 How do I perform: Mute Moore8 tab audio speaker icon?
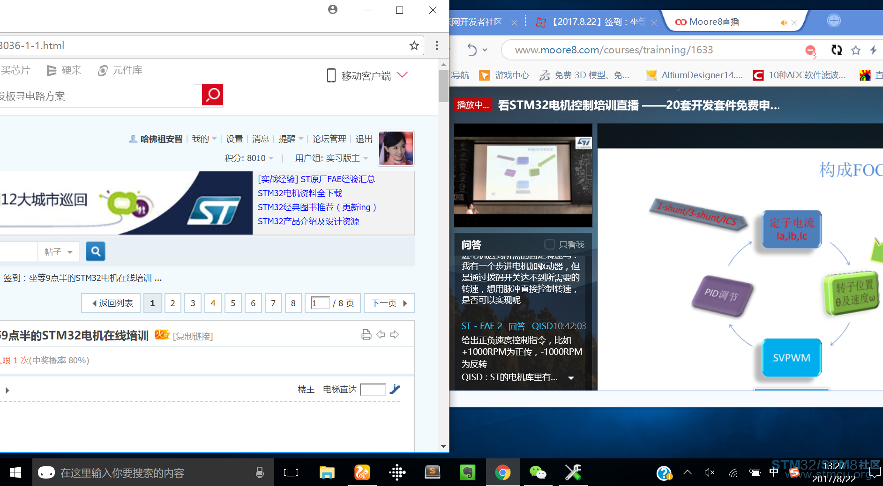click(783, 22)
